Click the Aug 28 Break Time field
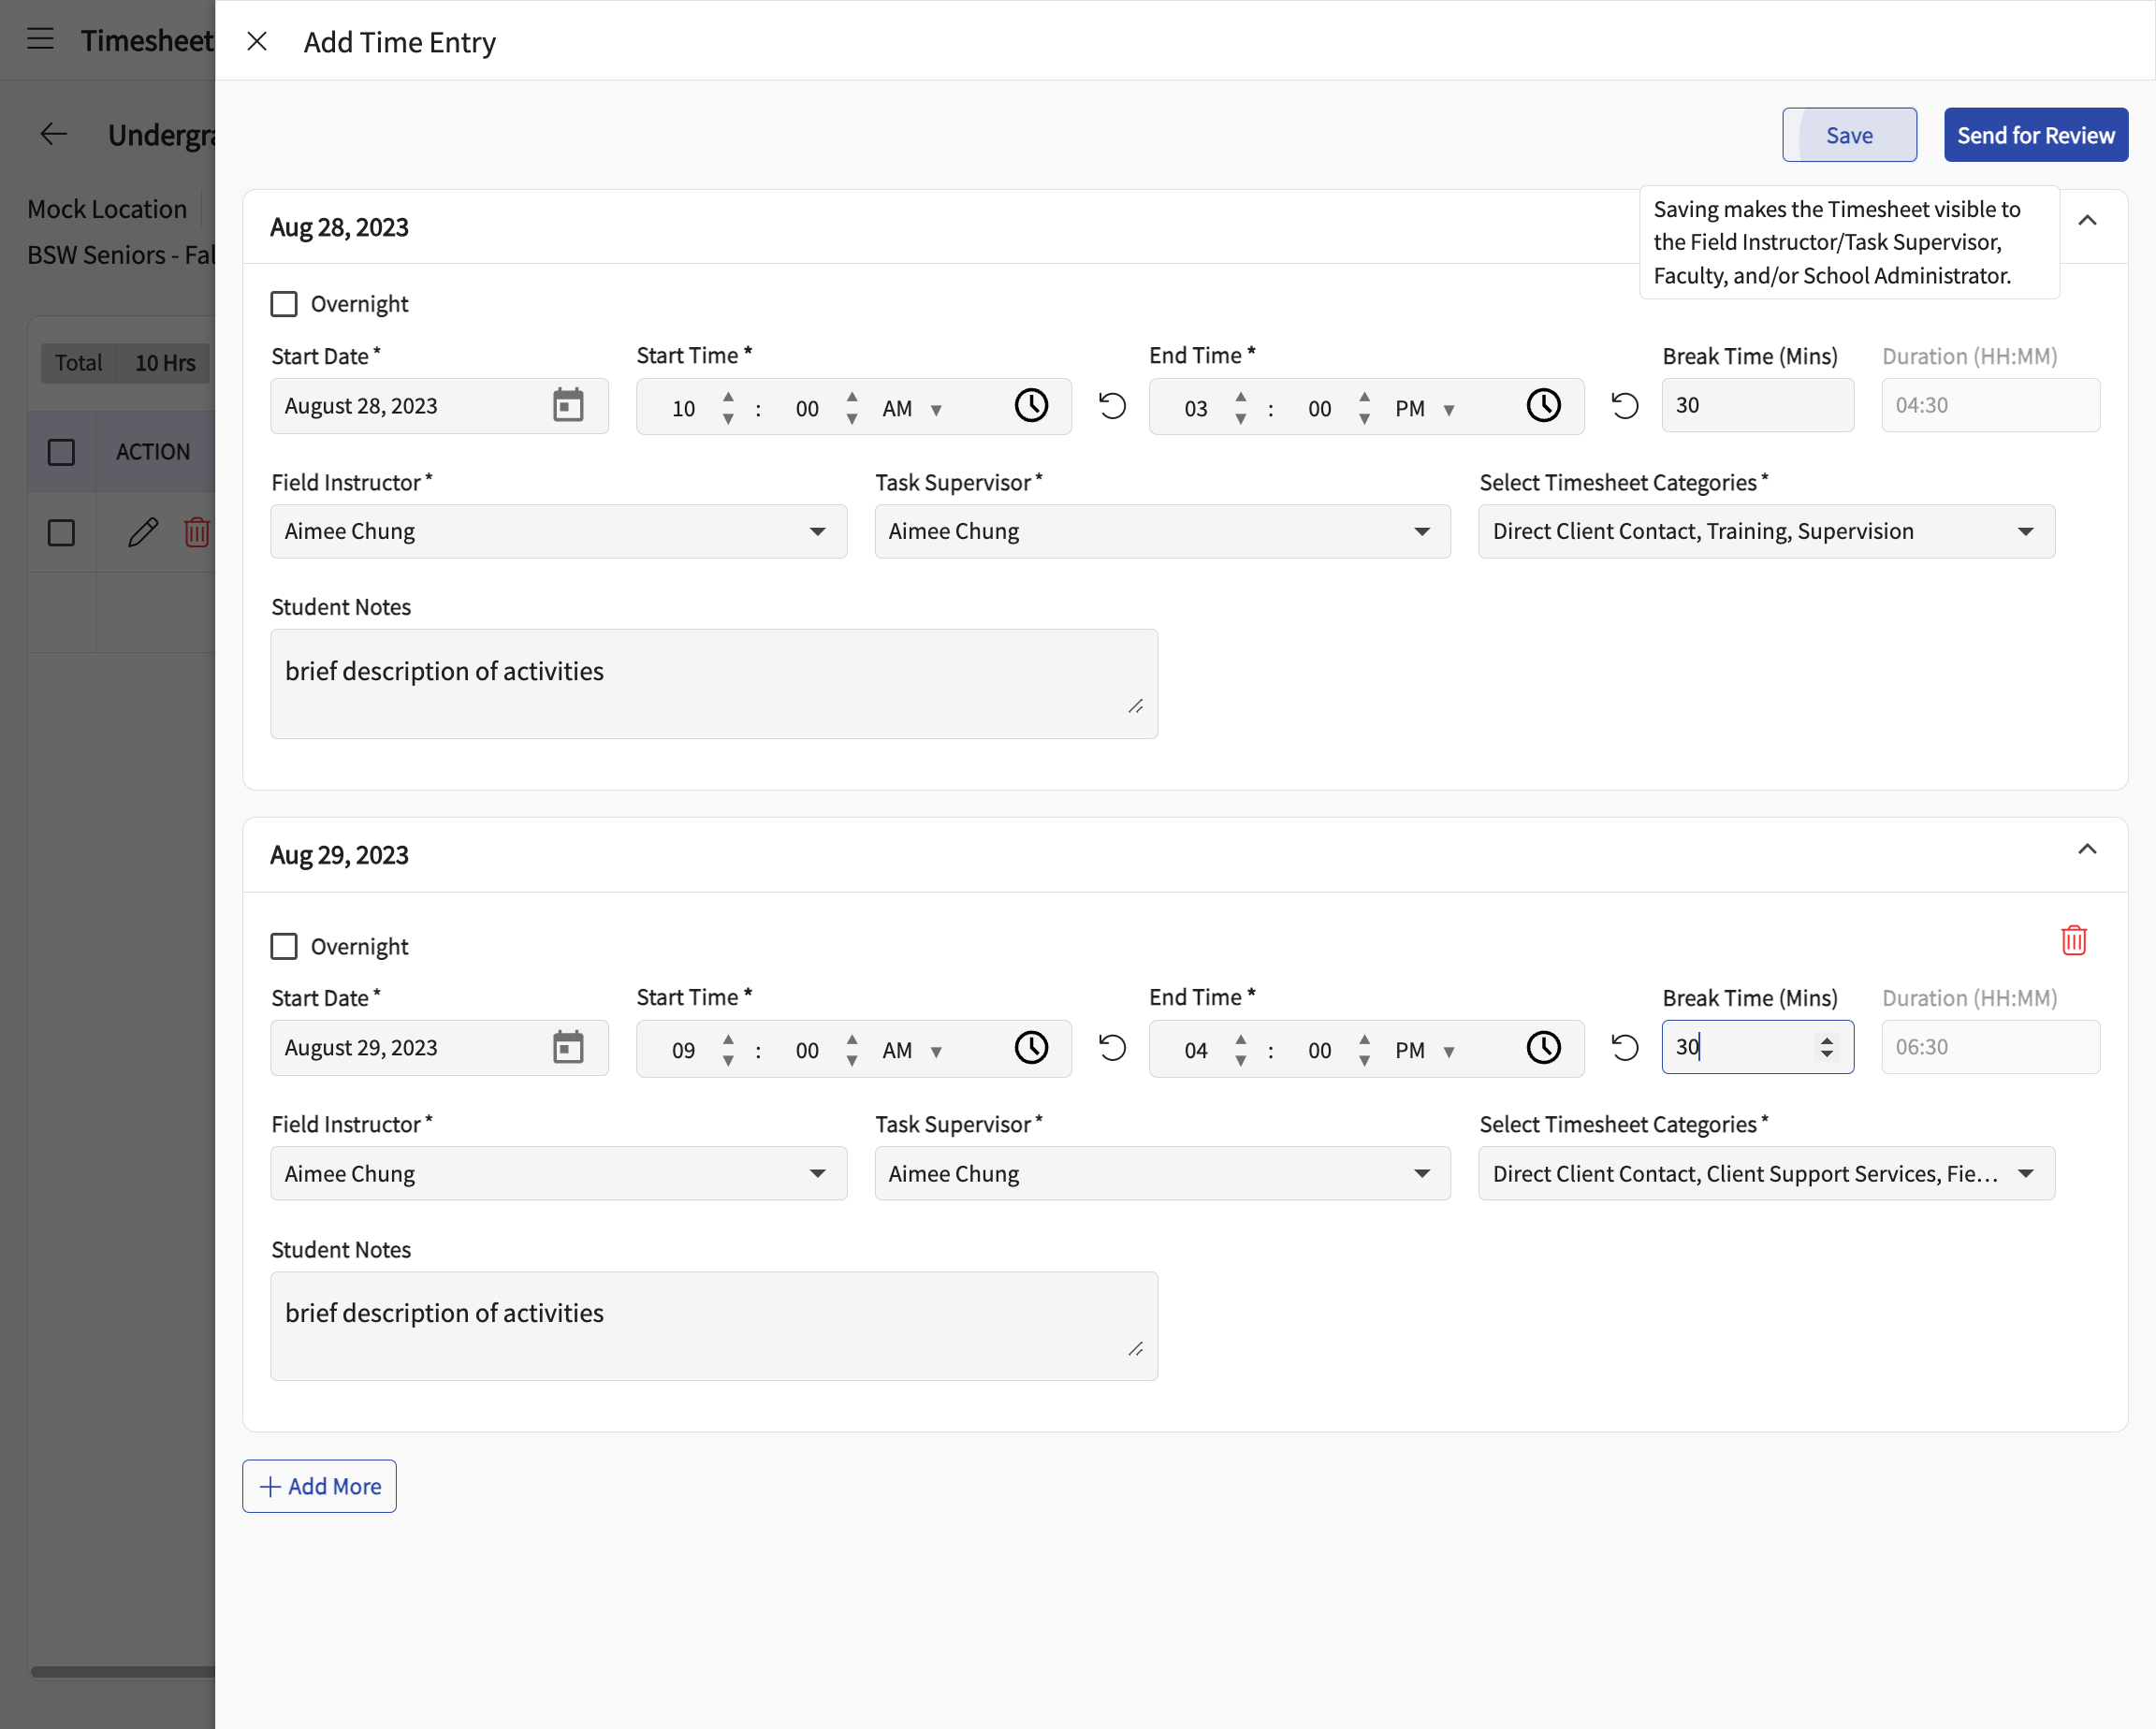 pos(1757,405)
